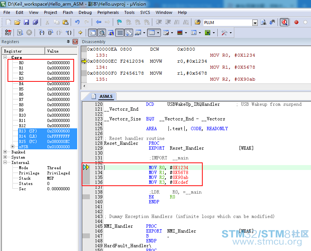Image resolution: width=311 pixels, height=251 pixels.
Task: Open the Debug menu
Action: [85, 12]
